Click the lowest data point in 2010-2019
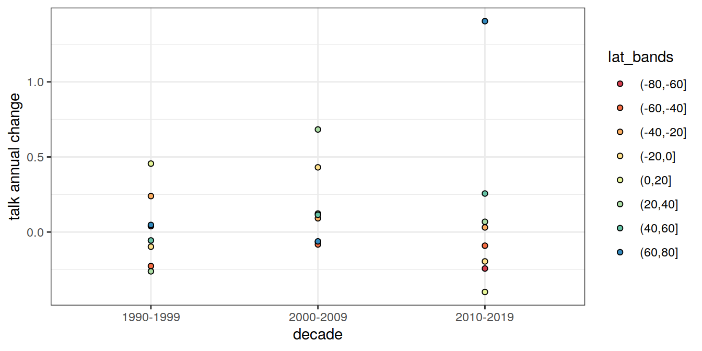702x351 pixels. (x=485, y=292)
